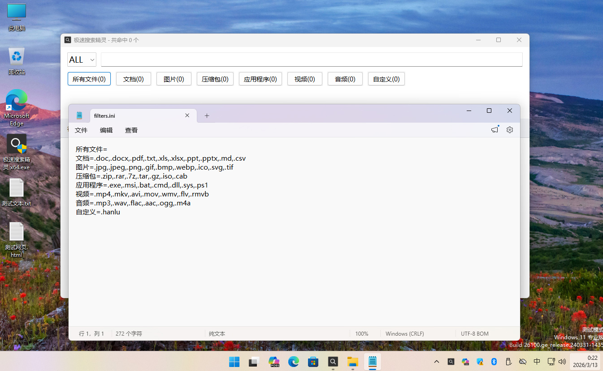Open Notepad settings gear icon
603x371 pixels.
[x=509, y=130]
